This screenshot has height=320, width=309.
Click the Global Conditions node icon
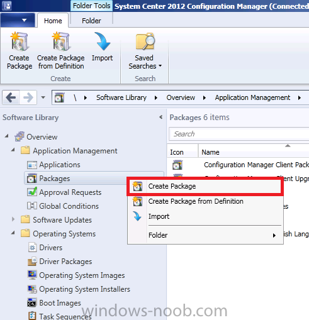(32, 206)
